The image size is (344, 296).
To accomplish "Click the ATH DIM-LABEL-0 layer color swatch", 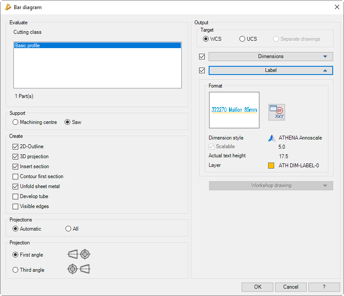I will tap(271, 165).
